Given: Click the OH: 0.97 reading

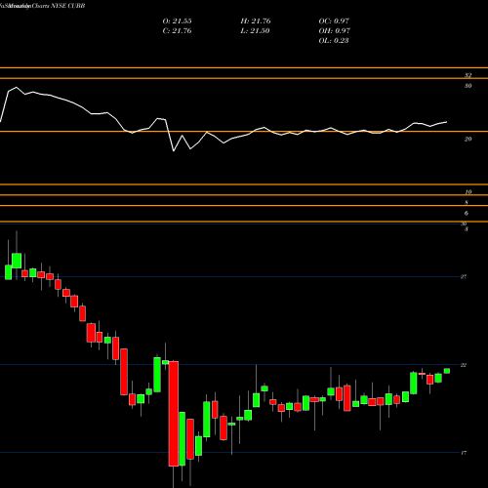Looking at the screenshot, I should click(x=334, y=31).
